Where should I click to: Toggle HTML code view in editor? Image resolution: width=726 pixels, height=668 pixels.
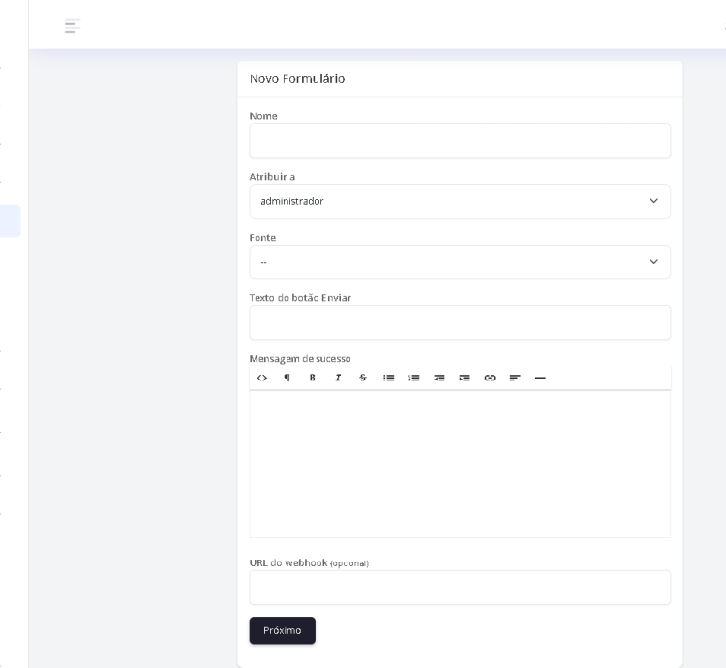[262, 378]
